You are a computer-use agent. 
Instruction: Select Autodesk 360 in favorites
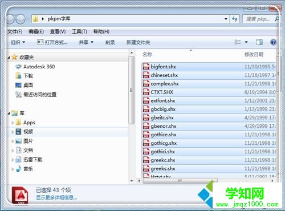point(39,67)
